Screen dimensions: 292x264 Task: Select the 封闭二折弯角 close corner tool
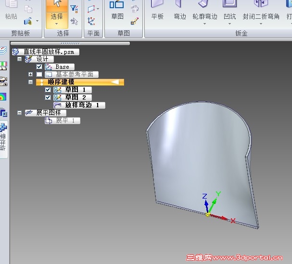pos(261,10)
